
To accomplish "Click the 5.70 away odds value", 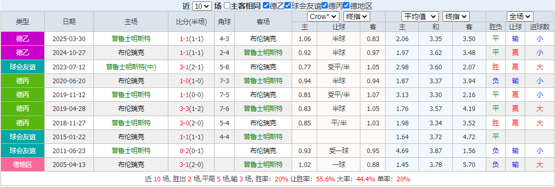I will [x=469, y=165].
